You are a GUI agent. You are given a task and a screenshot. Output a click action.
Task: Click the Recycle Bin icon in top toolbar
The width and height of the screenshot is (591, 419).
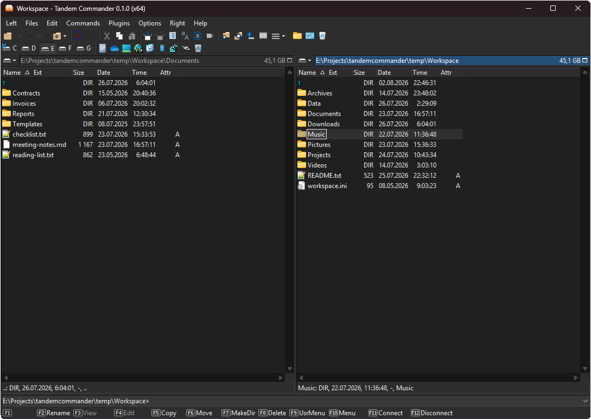(322, 36)
